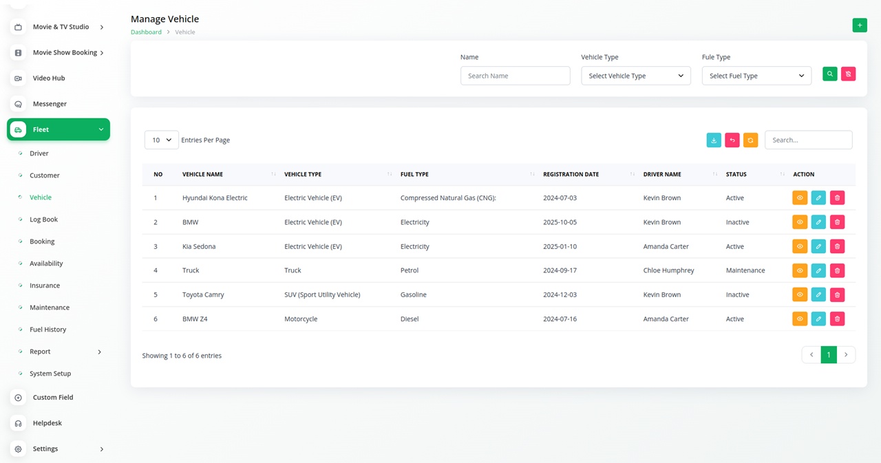
Task: Click the orange refresh table icon
Action: (750, 140)
